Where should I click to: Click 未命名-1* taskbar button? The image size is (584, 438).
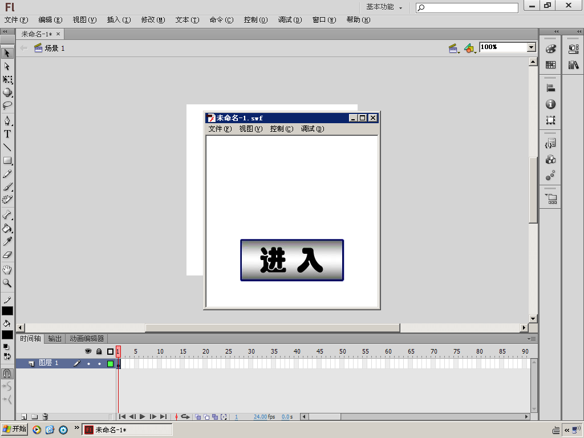[127, 429]
